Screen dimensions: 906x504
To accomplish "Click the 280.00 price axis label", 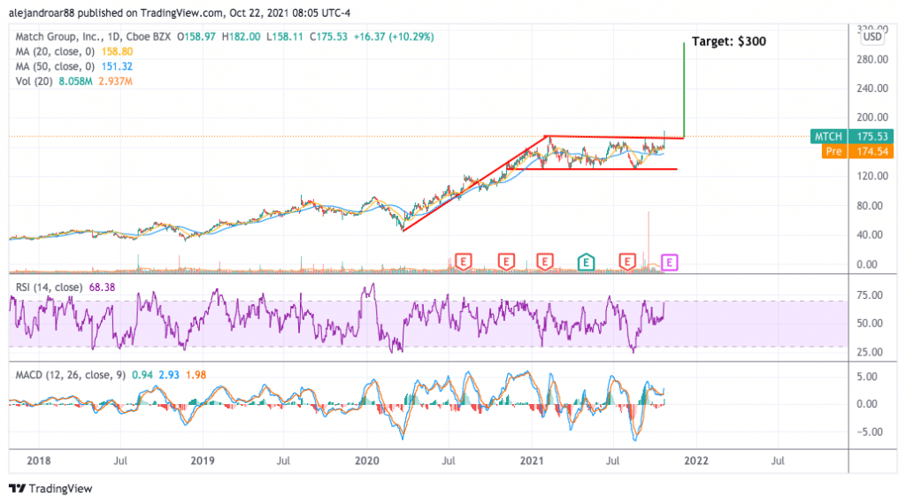I will point(872,59).
